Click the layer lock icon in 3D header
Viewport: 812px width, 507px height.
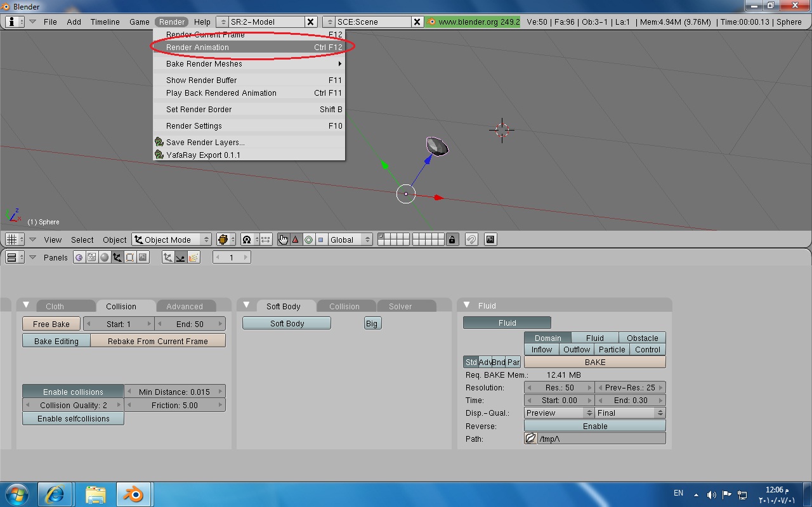[x=452, y=240]
